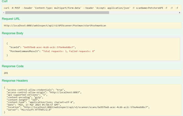Click the access-control-allow-origin header line
The width and height of the screenshot is (183, 116).
[44, 92]
